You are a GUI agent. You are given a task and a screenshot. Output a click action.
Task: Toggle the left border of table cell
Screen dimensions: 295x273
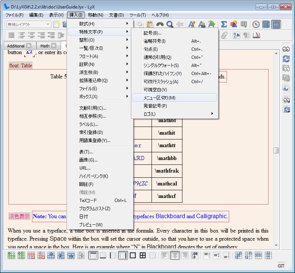(x=113, y=255)
